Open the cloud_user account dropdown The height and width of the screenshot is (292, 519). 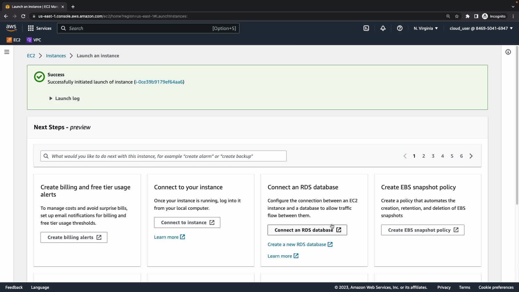[x=481, y=28]
